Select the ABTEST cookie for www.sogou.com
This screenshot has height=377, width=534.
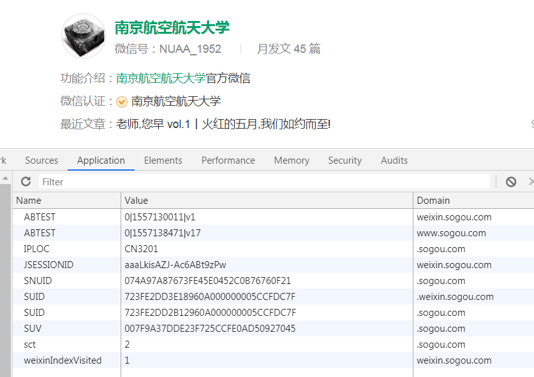click(274, 233)
